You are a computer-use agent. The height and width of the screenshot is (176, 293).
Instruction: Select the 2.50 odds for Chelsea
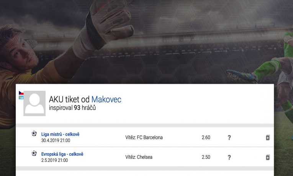click(x=206, y=157)
